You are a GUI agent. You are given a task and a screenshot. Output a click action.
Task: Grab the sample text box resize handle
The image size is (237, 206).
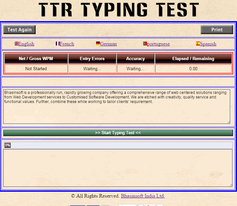[x=229, y=122]
